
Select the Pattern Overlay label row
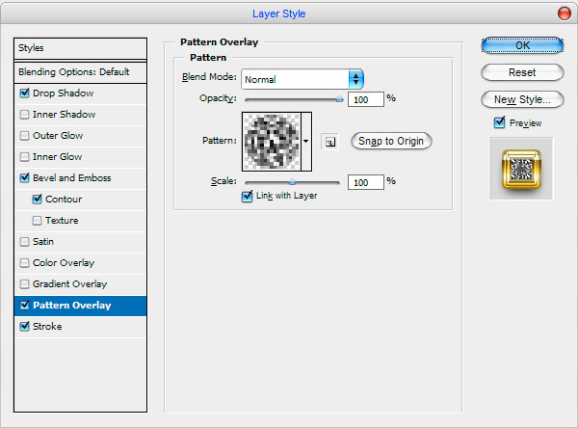coord(80,306)
